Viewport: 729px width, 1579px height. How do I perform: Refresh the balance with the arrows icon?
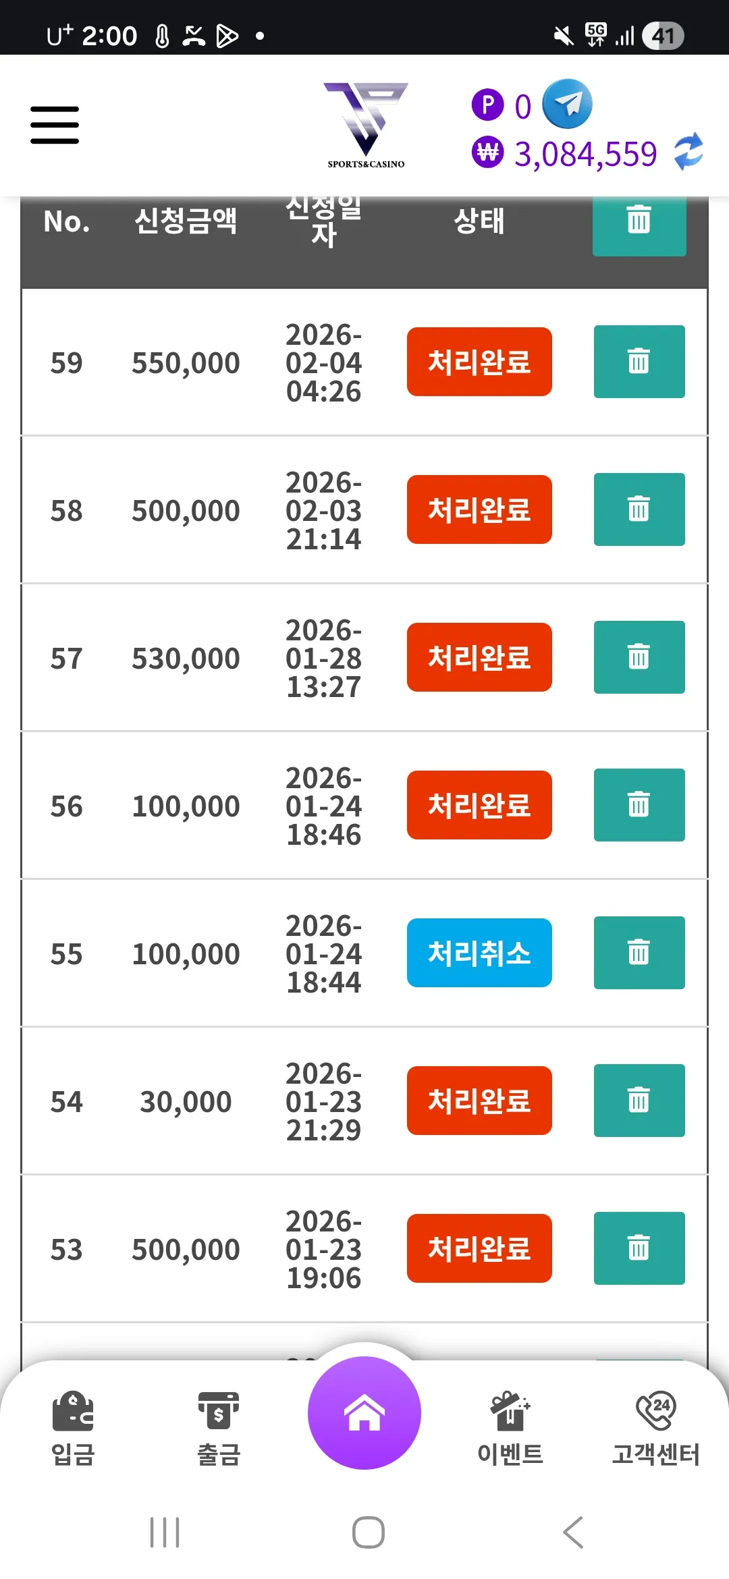[688, 152]
